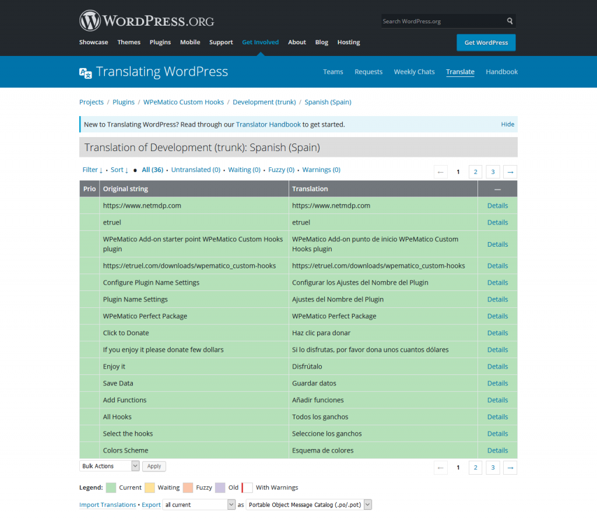Open the Themes menu item
This screenshot has width=597, height=519.
click(129, 42)
